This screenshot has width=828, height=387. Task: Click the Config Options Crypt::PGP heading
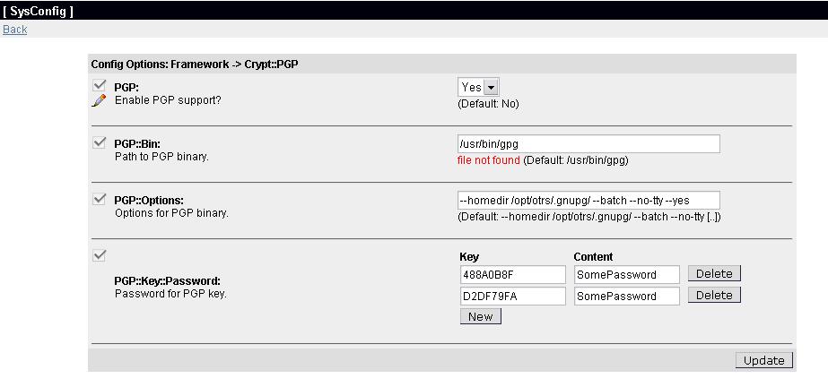[x=196, y=64]
